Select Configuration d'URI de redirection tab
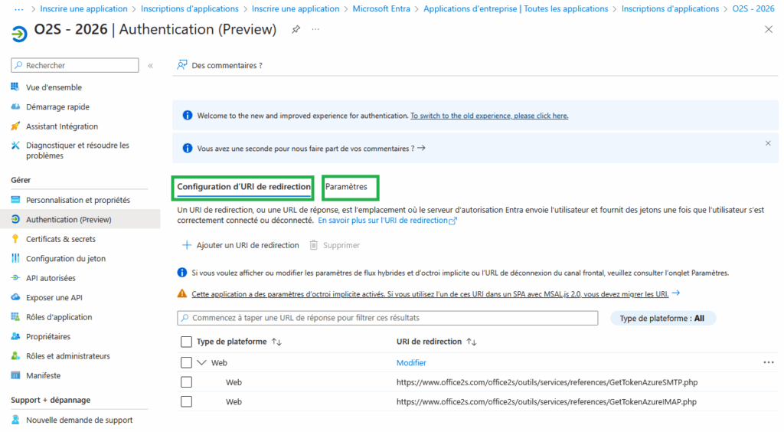The height and width of the screenshot is (432, 784). (243, 186)
